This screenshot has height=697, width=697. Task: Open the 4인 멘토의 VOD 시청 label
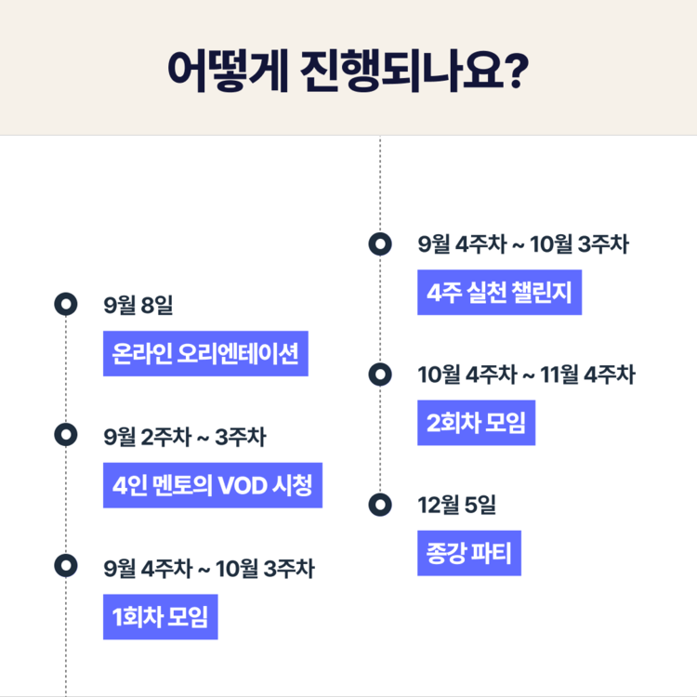(x=212, y=485)
